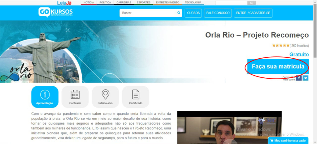Click the CURSOS button
This screenshot has height=144, width=317.
[x=193, y=13]
